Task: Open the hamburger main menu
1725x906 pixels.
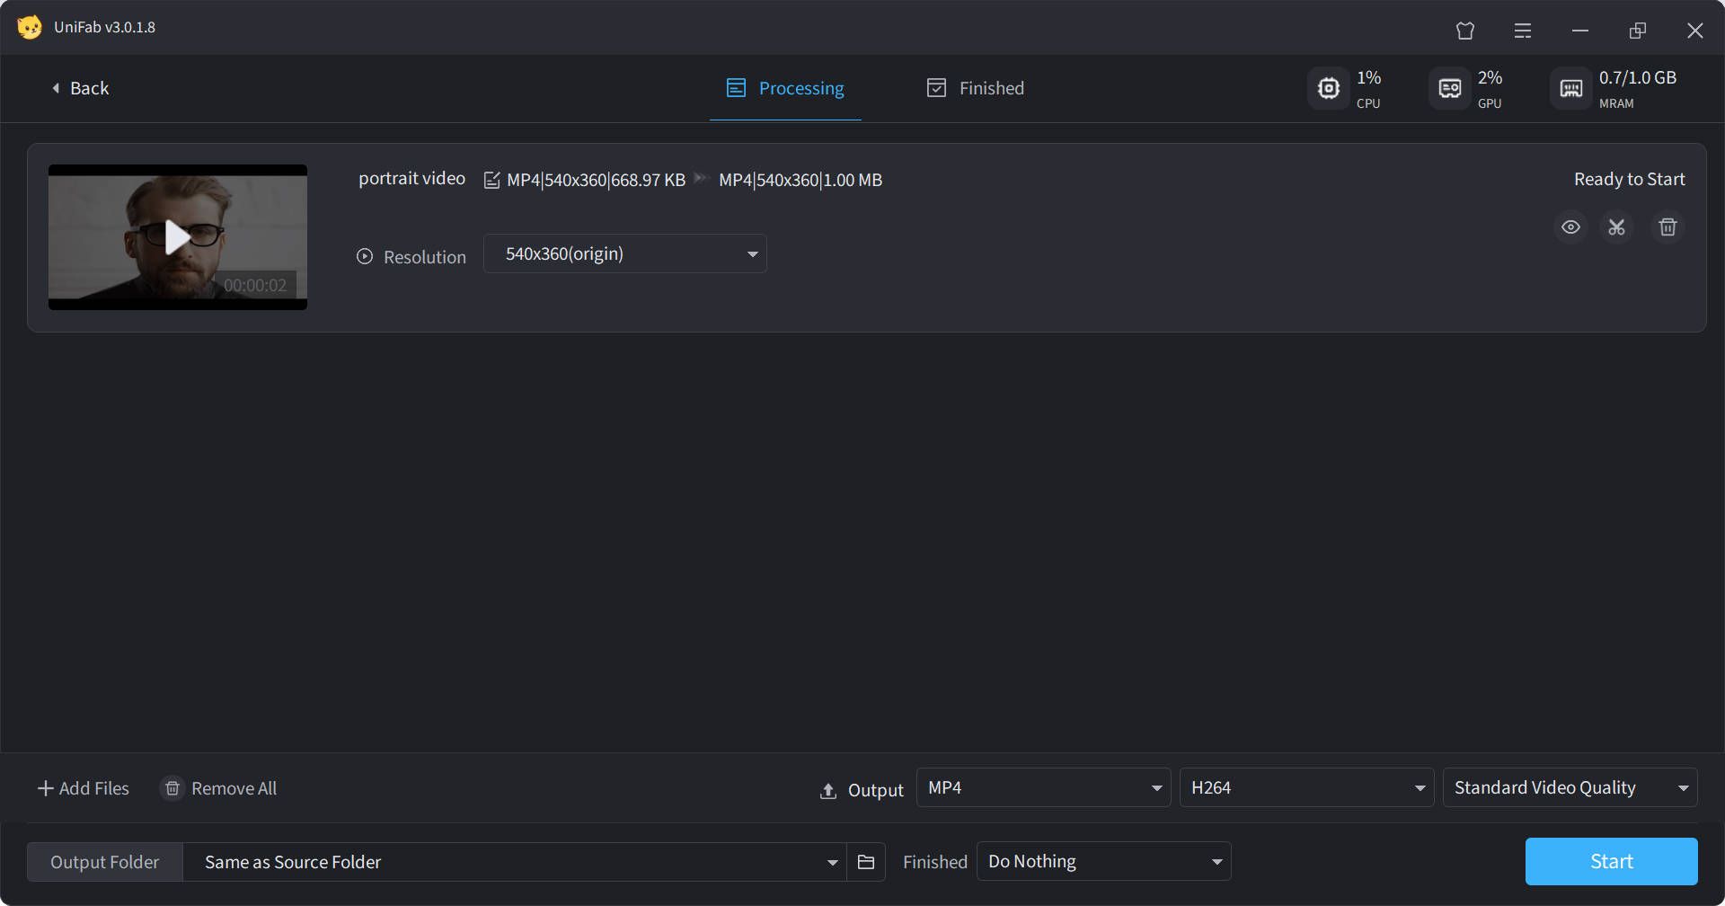Action: coord(1523,31)
